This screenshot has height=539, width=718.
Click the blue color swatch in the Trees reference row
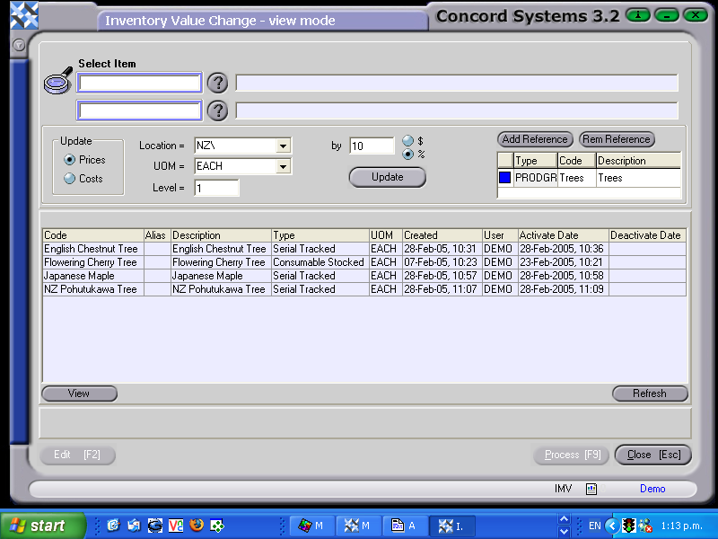tap(504, 179)
